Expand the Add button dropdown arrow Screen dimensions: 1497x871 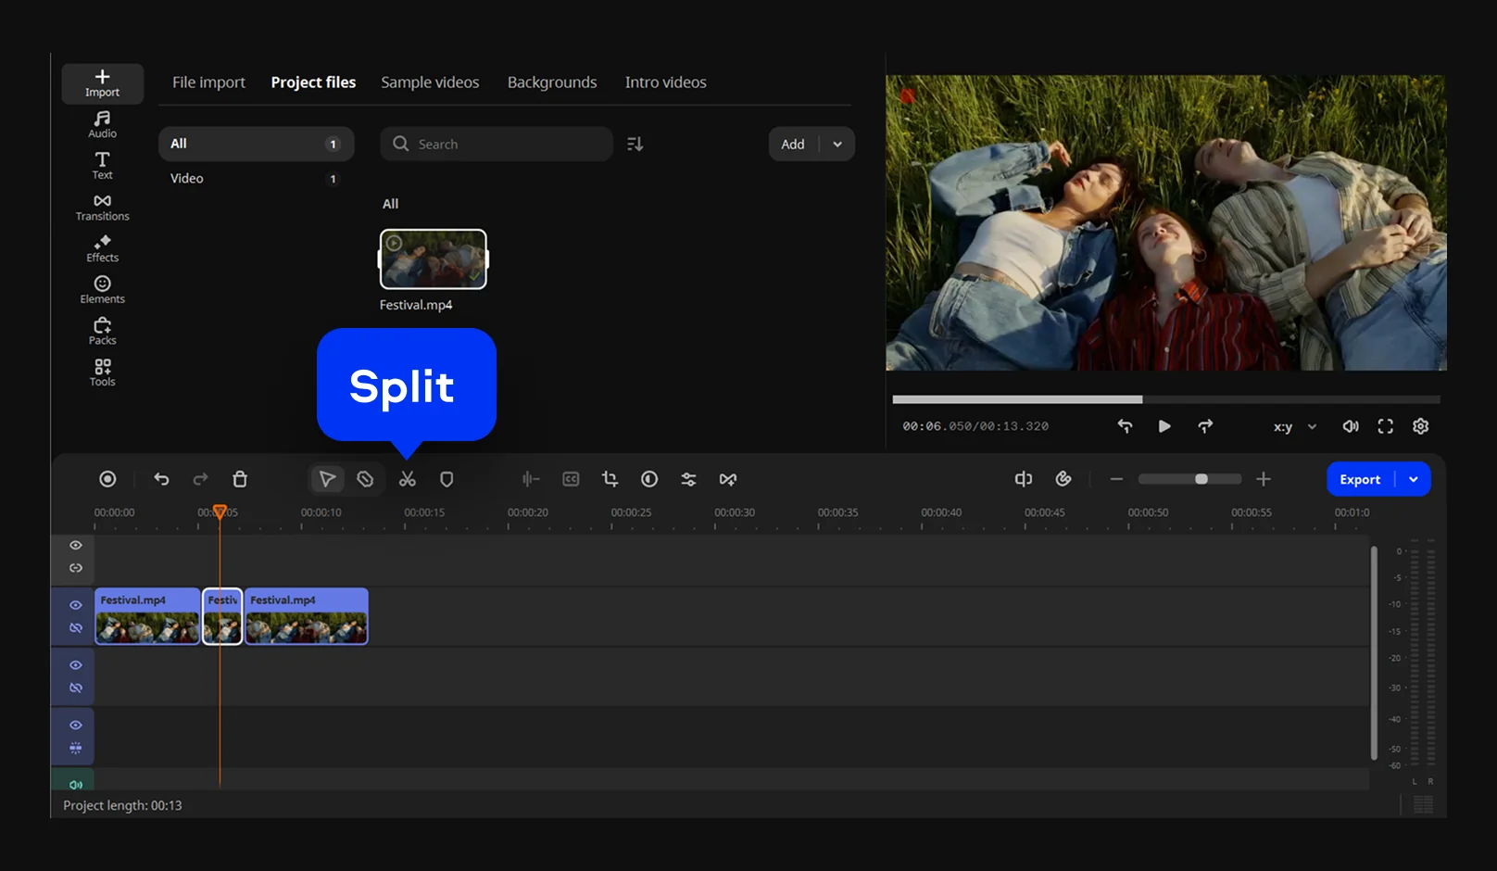coord(837,145)
